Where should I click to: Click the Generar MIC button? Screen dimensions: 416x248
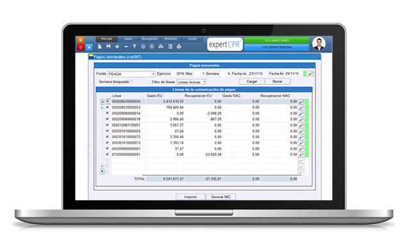point(221,197)
